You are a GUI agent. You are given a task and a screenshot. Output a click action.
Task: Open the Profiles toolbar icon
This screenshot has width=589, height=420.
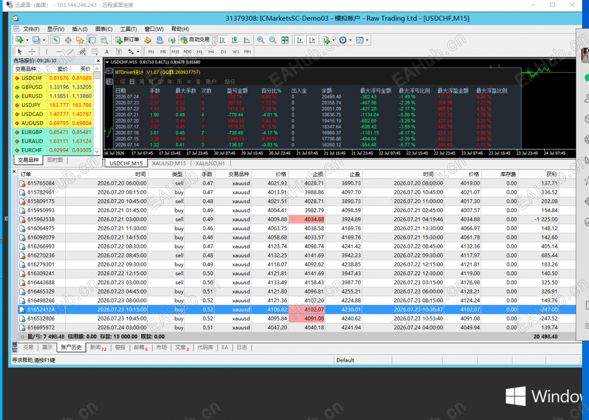coord(36,40)
